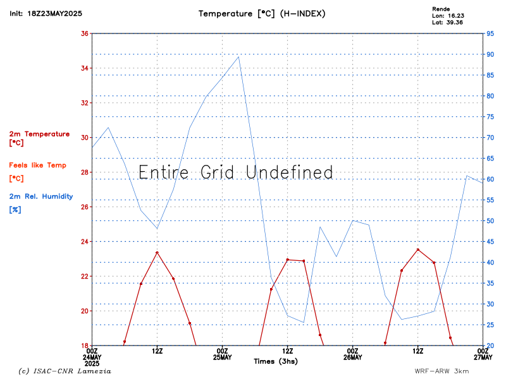
Task: Click the 'Lon: 16.23' text
Action: pos(448,16)
